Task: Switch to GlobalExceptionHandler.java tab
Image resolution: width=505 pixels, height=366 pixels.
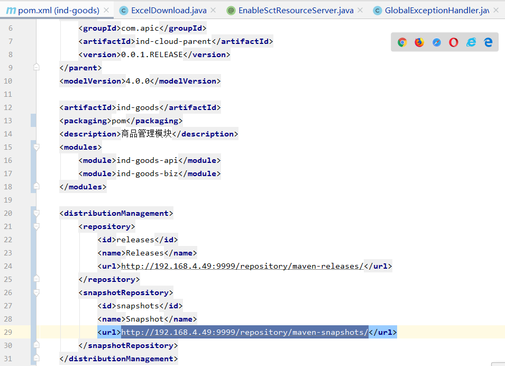Action: tap(437, 11)
